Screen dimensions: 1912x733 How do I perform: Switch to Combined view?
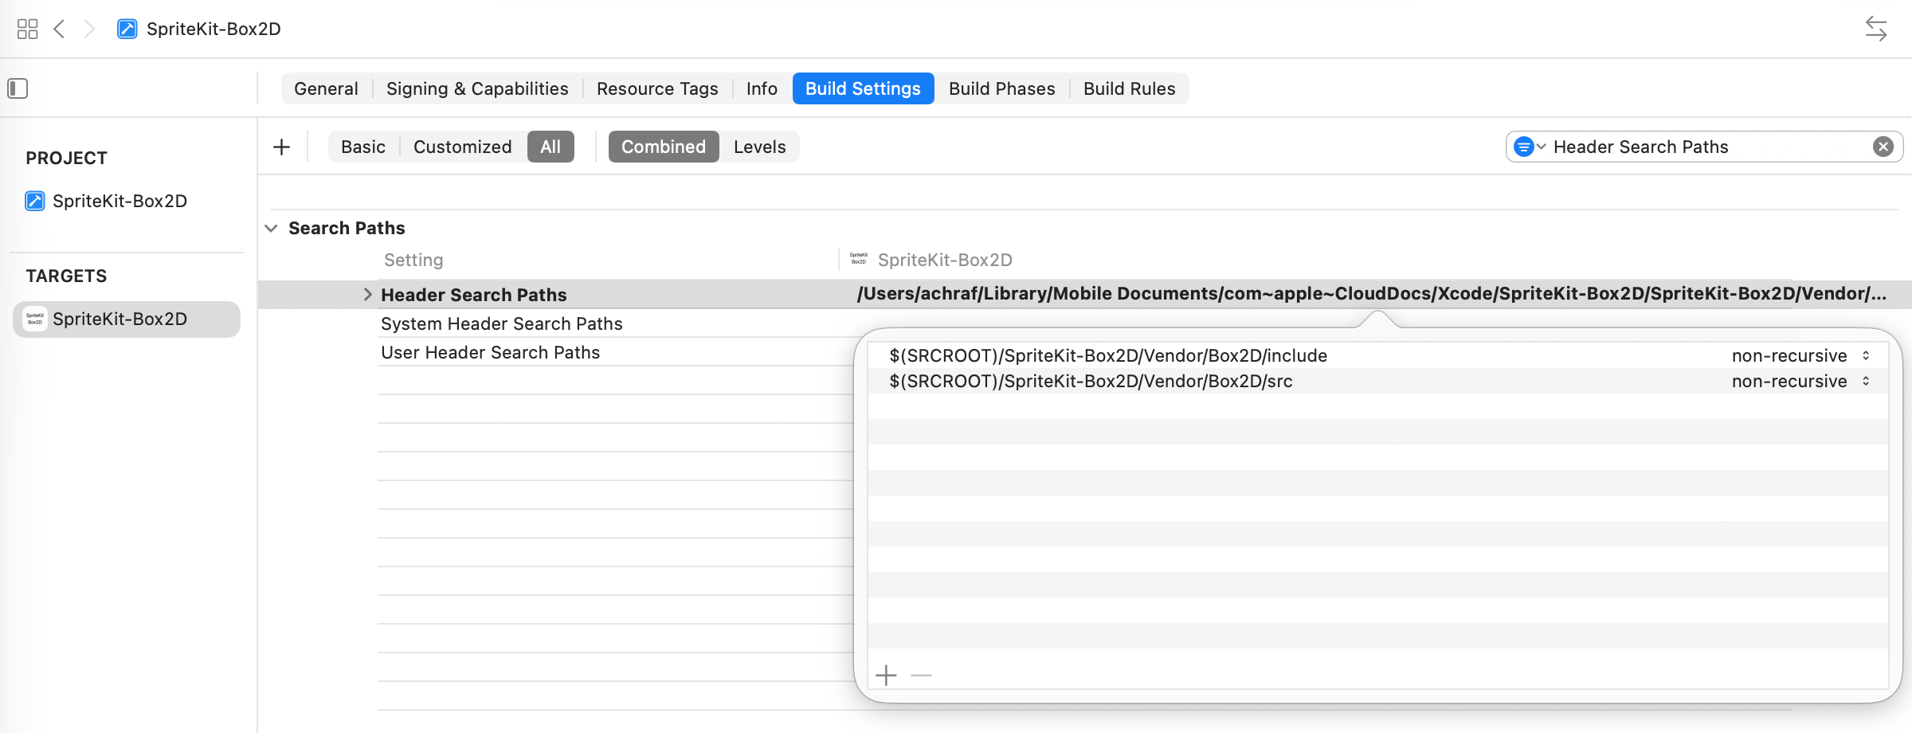point(664,147)
